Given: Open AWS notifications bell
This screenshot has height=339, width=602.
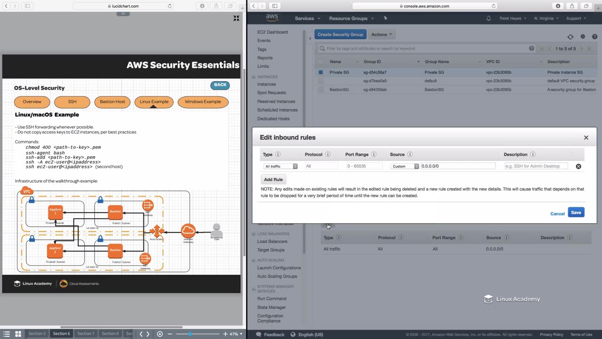Looking at the screenshot, I should coord(489,18).
